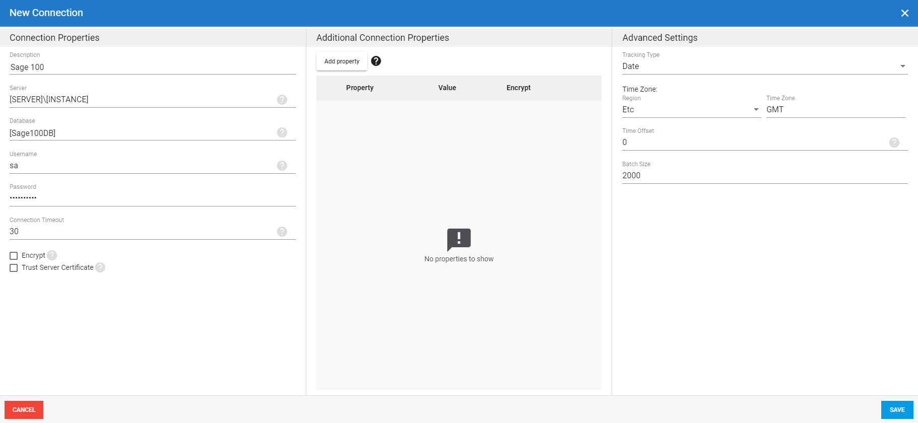Screen dimensions: 918x423
Task: Click the Connection Timeout help icon
Action: pyautogui.click(x=282, y=232)
